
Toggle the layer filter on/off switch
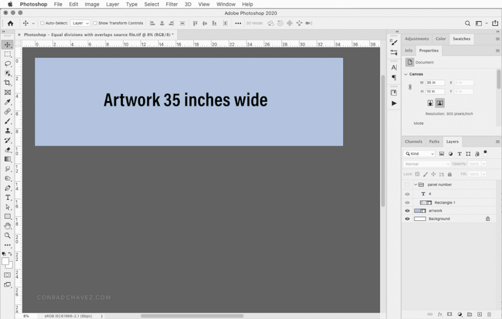pyautogui.click(x=485, y=153)
